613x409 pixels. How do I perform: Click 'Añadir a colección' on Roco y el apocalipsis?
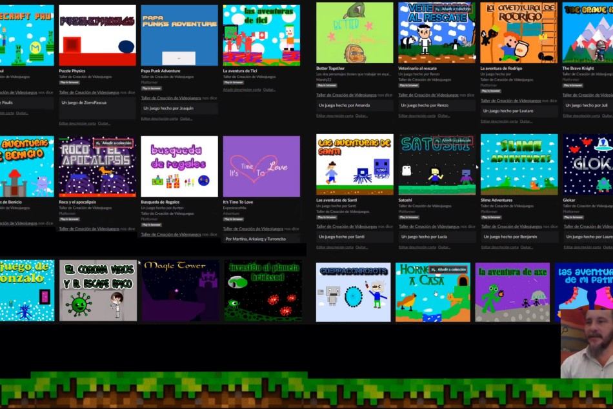click(x=113, y=143)
